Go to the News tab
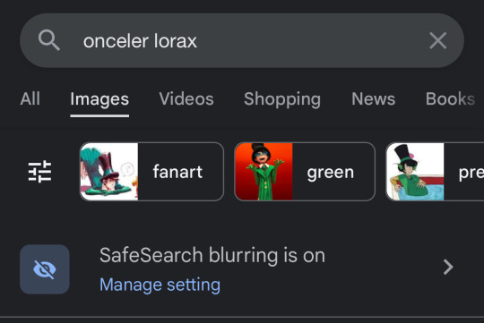 point(373,98)
